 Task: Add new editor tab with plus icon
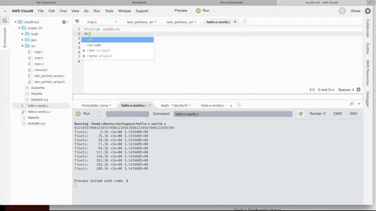click(x=244, y=21)
